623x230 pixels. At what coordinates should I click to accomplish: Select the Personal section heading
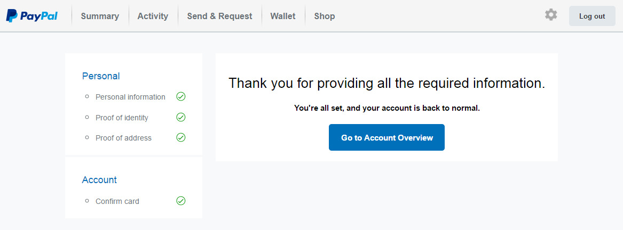(101, 76)
